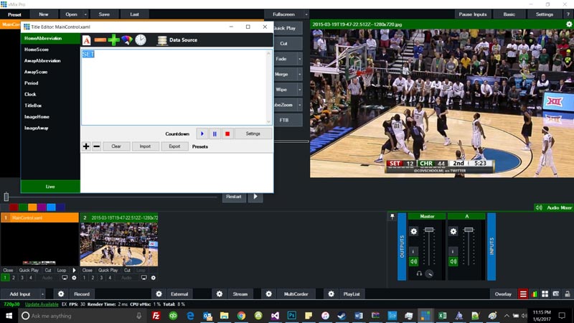Expand the OUTPUTS section in audio mixer

point(402,246)
